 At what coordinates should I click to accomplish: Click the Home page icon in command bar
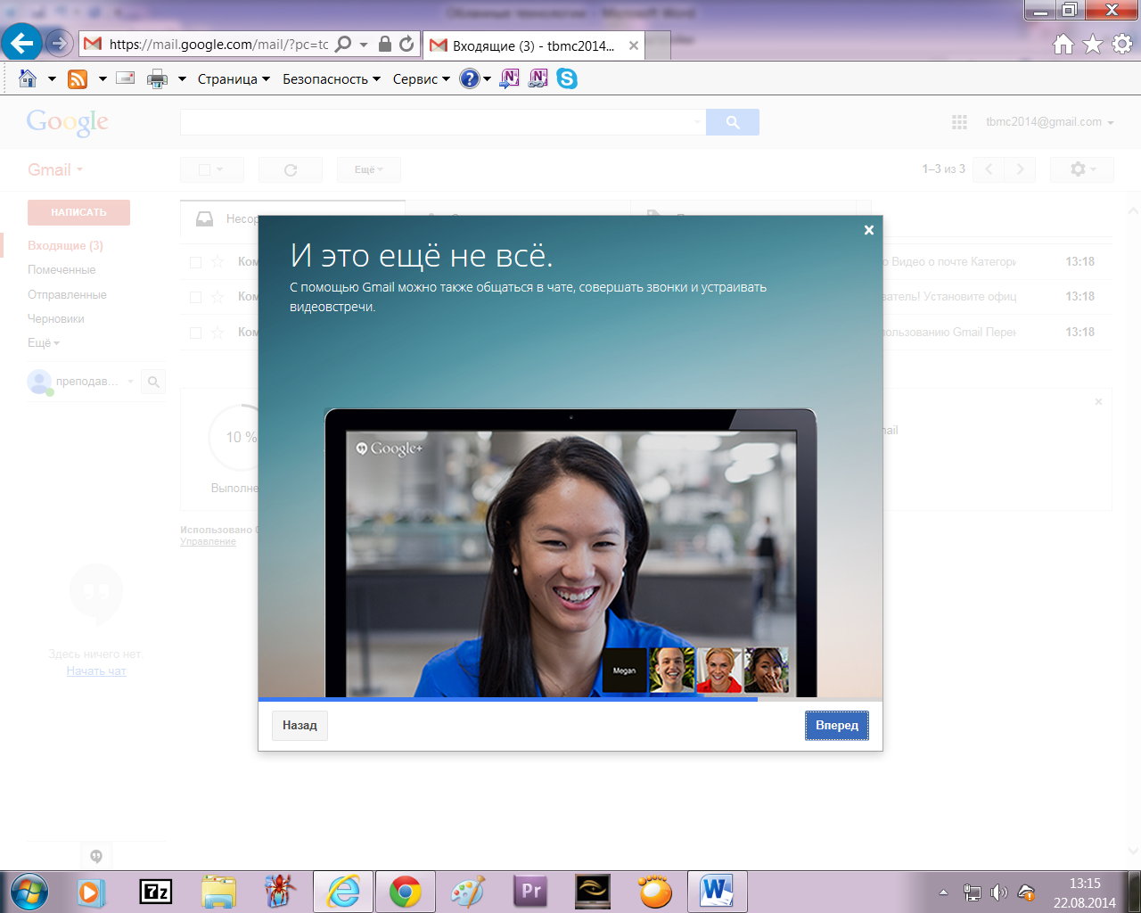pyautogui.click(x=28, y=78)
